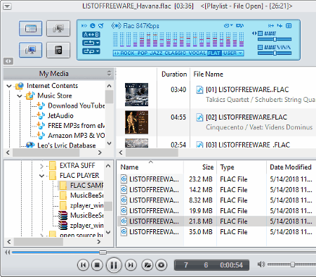This screenshot has height=277, width=316.
Task: Collapse the Music Store tree node
Action: pyautogui.click(x=20, y=96)
